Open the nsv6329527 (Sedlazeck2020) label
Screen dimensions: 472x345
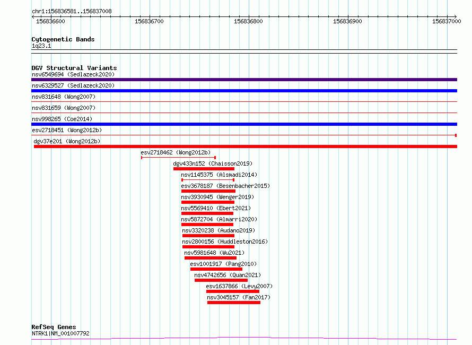(73, 85)
